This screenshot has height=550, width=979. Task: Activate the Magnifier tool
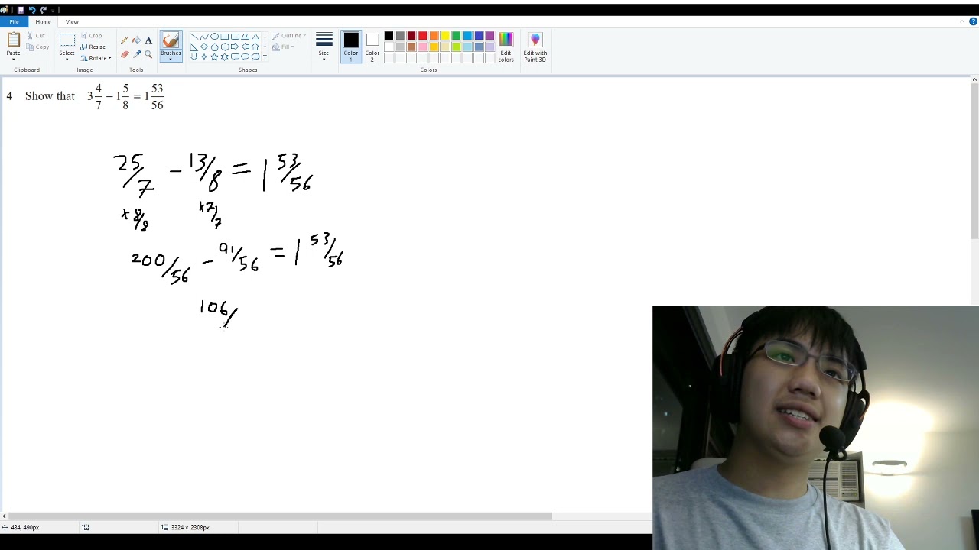pyautogui.click(x=148, y=54)
